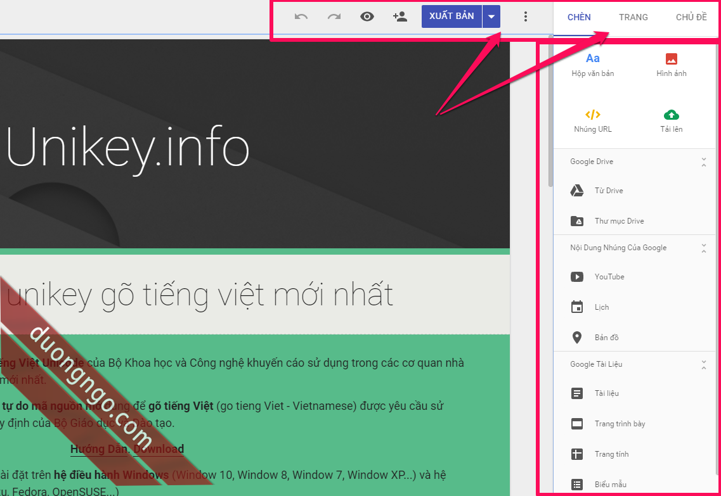This screenshot has width=721, height=496.
Task: Insert an image (Hình ảnh)
Action: pyautogui.click(x=672, y=65)
